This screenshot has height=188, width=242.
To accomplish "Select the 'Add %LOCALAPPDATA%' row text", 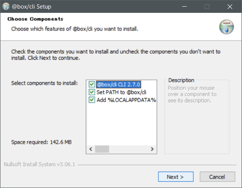I will pyautogui.click(x=126, y=100).
